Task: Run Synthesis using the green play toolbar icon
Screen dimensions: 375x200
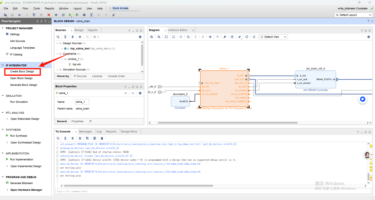Action: tap(70, 15)
